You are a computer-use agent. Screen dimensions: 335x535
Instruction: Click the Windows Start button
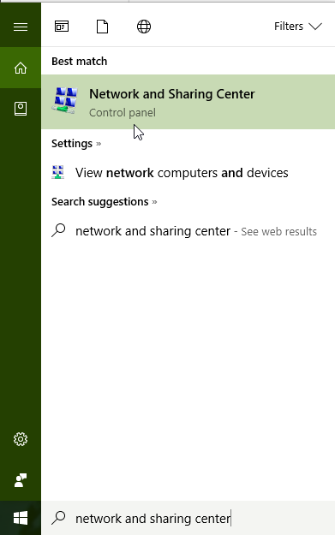coord(21,518)
